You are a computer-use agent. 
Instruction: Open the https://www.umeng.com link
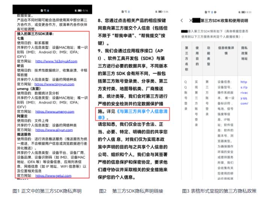(55, 111)
